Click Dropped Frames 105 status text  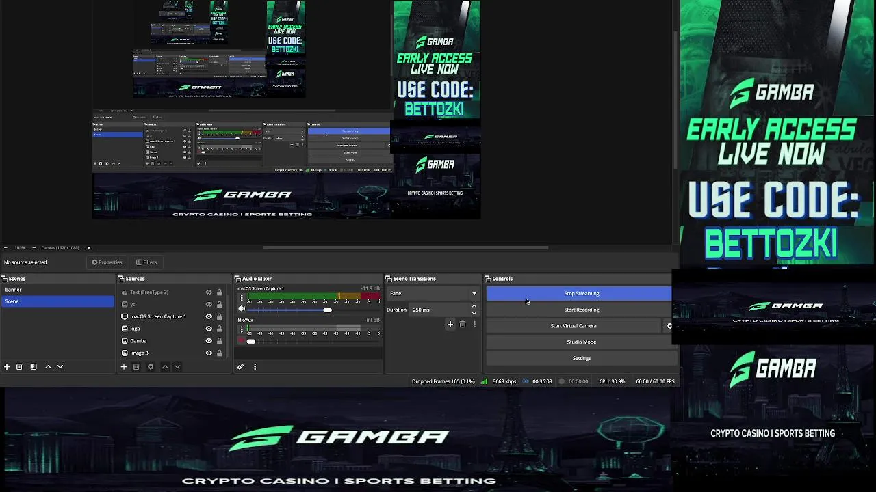443,381
